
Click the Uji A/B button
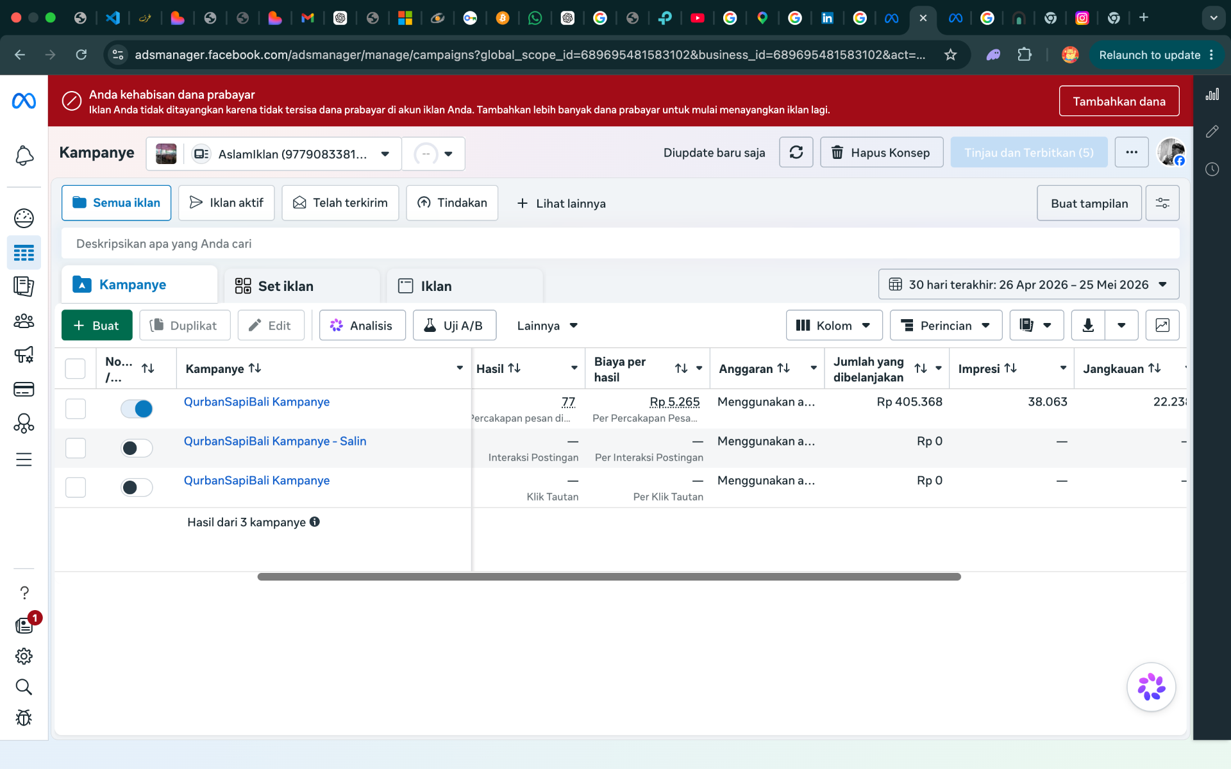[455, 326]
